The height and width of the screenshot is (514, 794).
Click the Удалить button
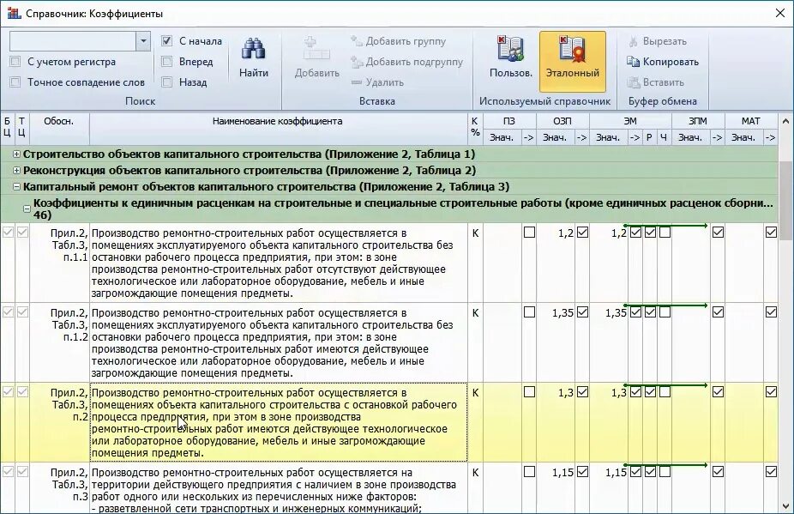pyautogui.click(x=377, y=82)
